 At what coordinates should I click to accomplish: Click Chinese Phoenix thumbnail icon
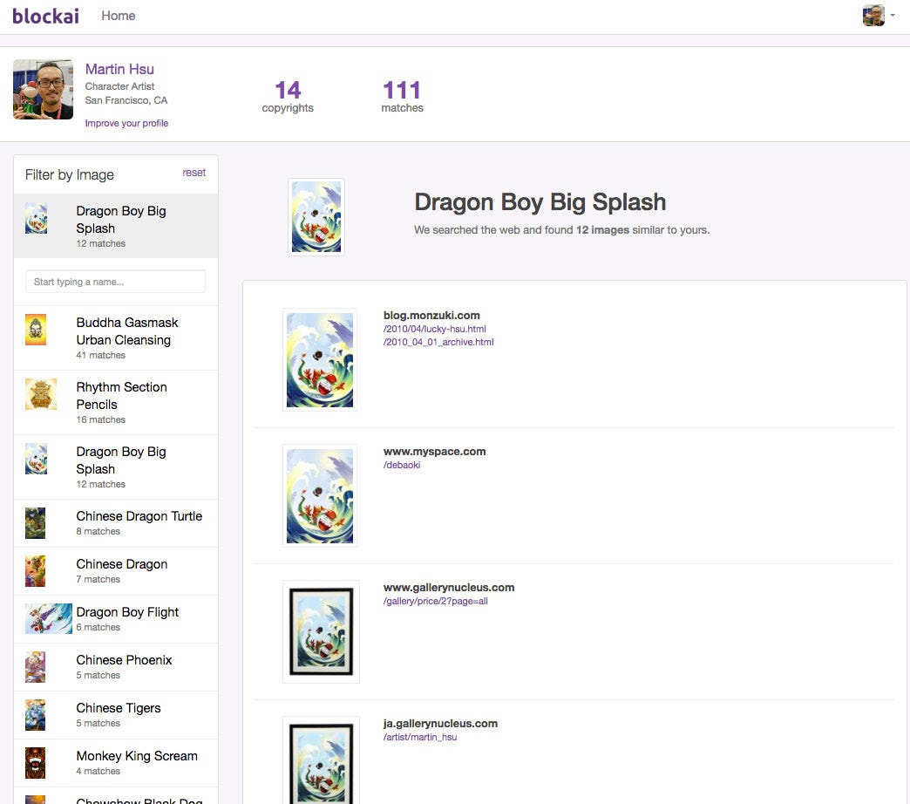pyautogui.click(x=36, y=667)
